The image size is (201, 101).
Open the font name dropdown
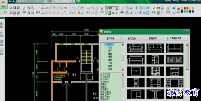(111, 8)
